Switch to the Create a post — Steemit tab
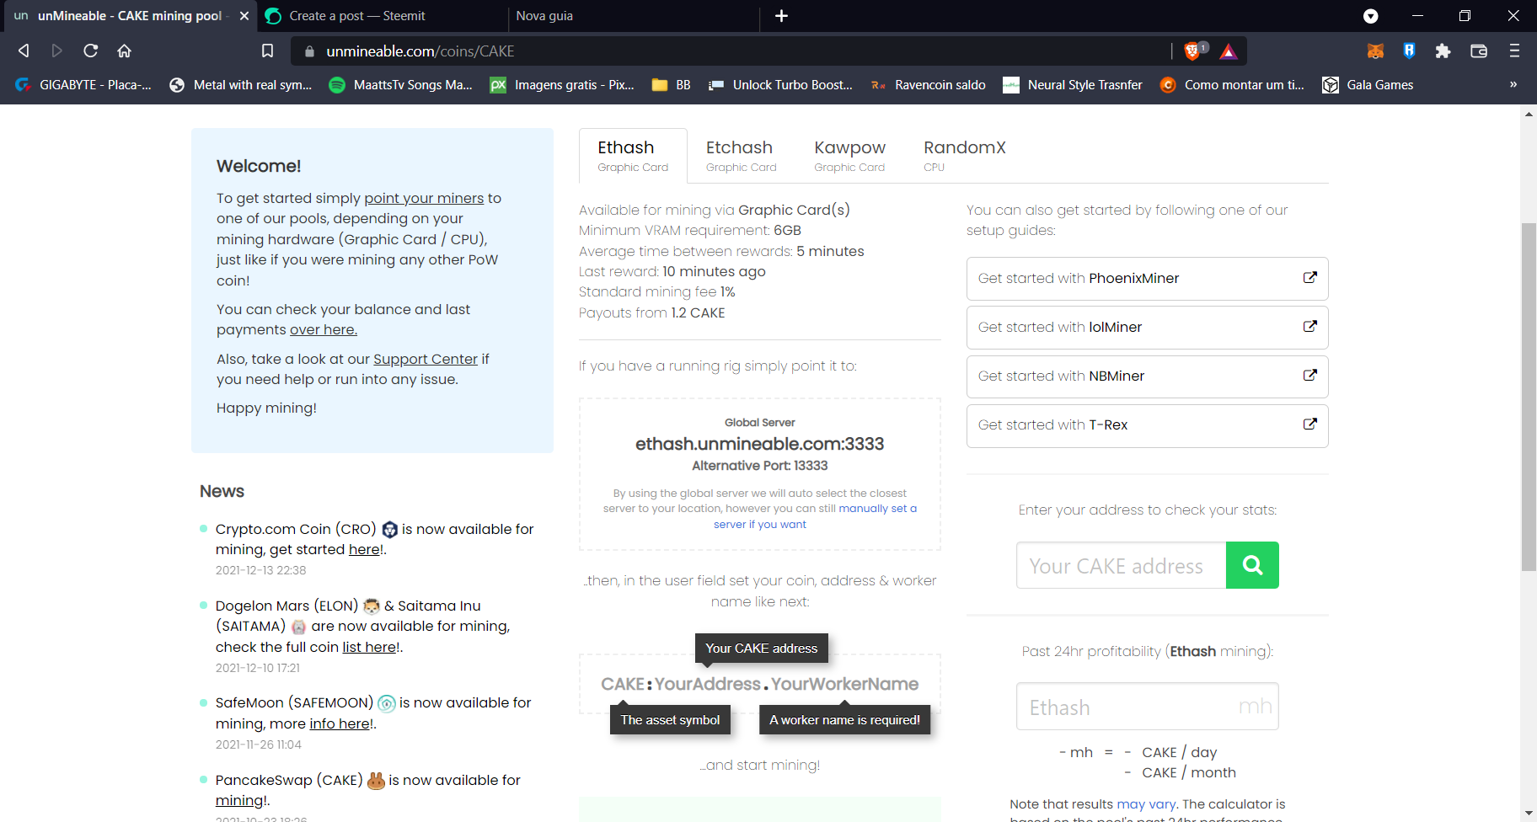Viewport: 1537px width, 822px height. point(382,16)
